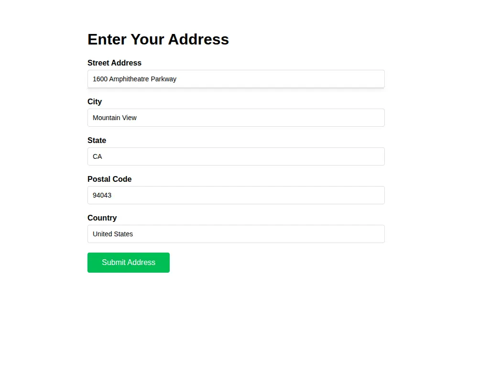
Task: Click the green Submit Address button
Action: tap(128, 262)
